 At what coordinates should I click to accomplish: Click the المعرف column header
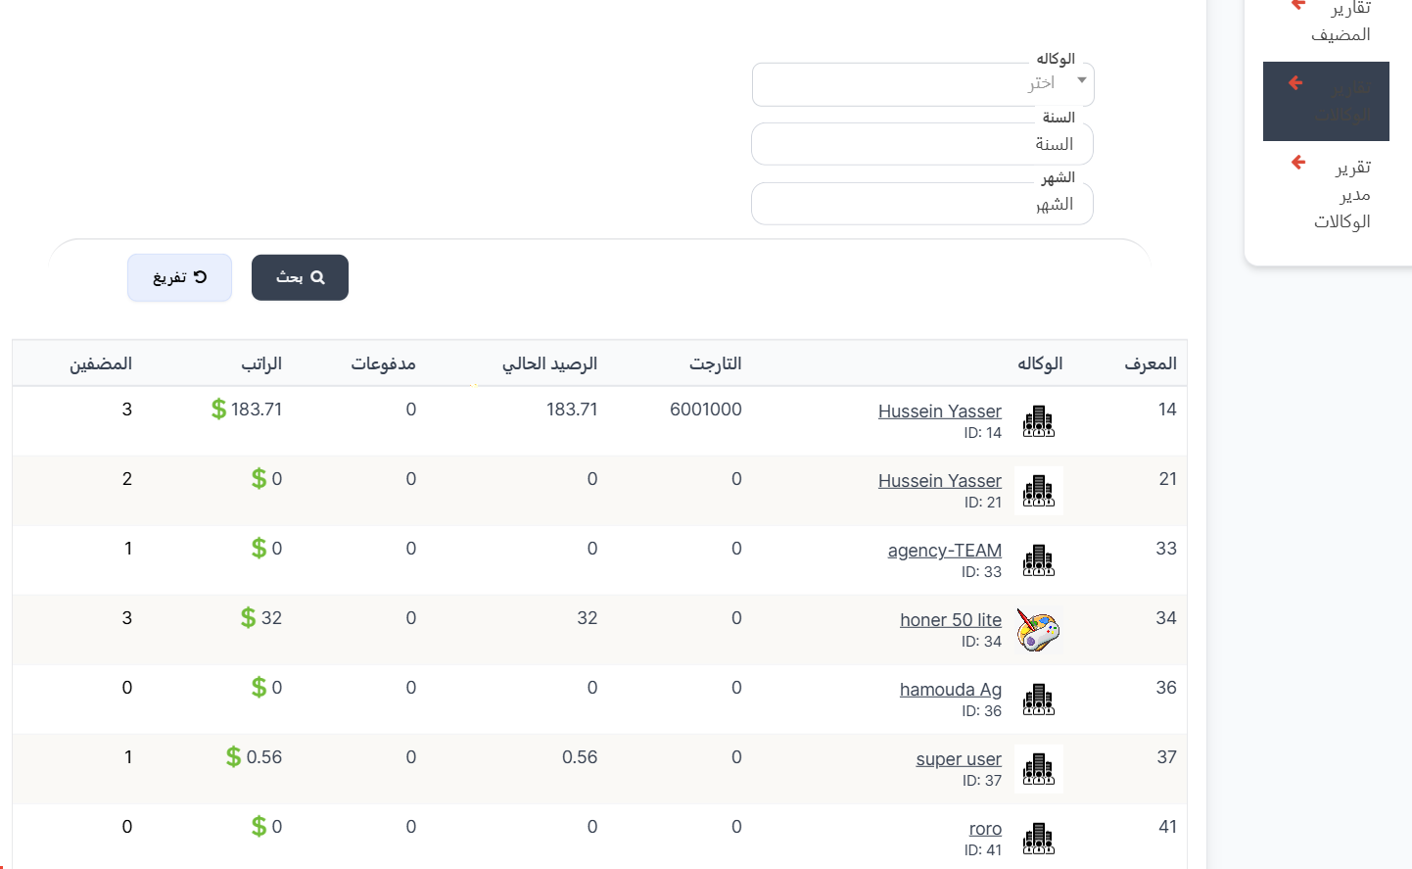(1151, 363)
